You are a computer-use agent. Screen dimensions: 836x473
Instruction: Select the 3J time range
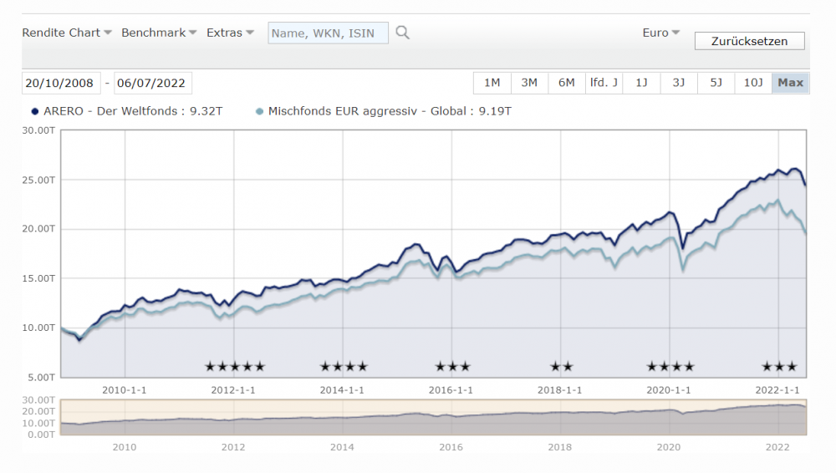click(679, 83)
